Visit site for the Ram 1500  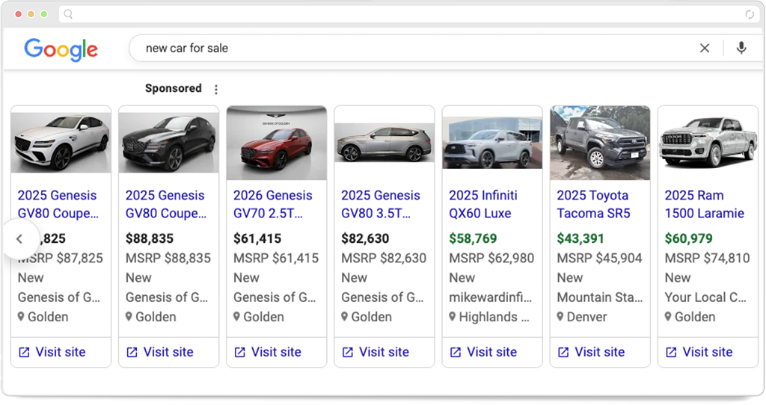[699, 352]
